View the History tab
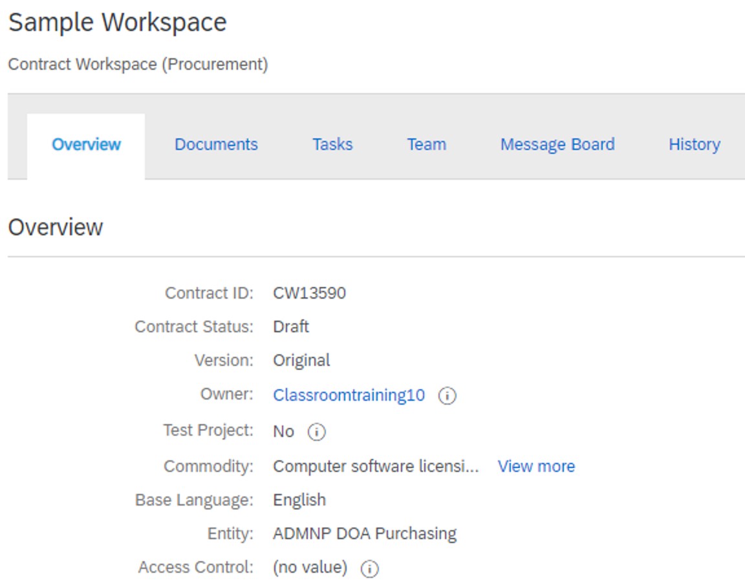The height and width of the screenshot is (587, 745). [694, 144]
